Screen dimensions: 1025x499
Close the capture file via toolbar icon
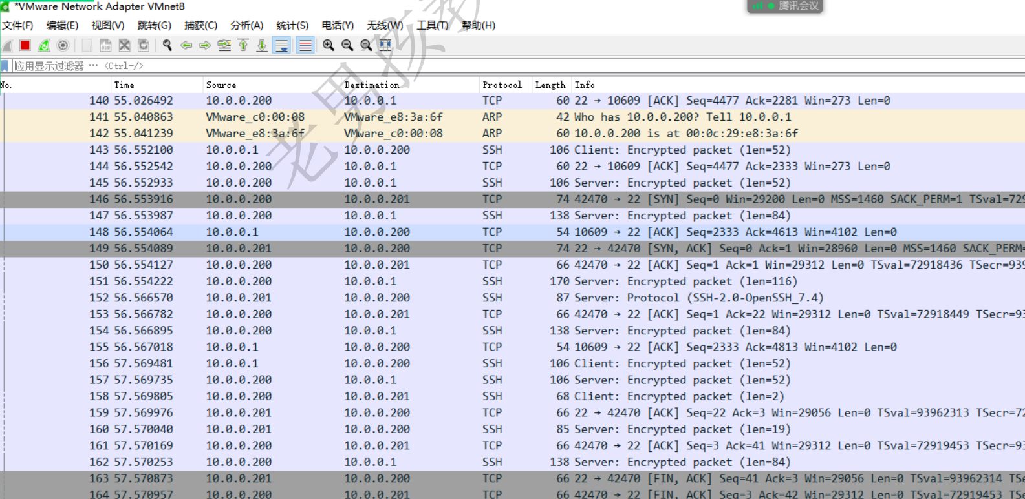(x=125, y=45)
